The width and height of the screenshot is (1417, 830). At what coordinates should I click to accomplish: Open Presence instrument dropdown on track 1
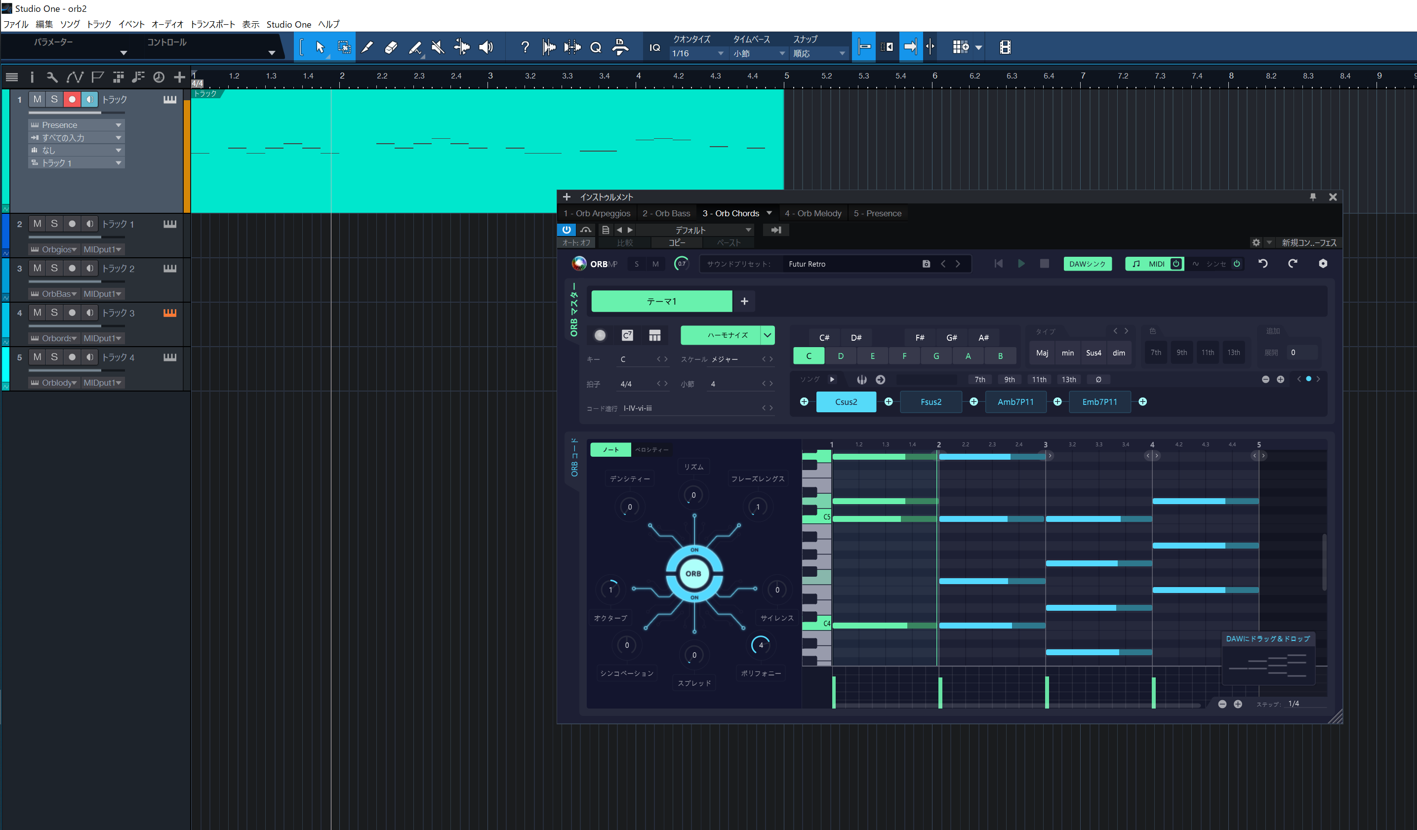[77, 125]
